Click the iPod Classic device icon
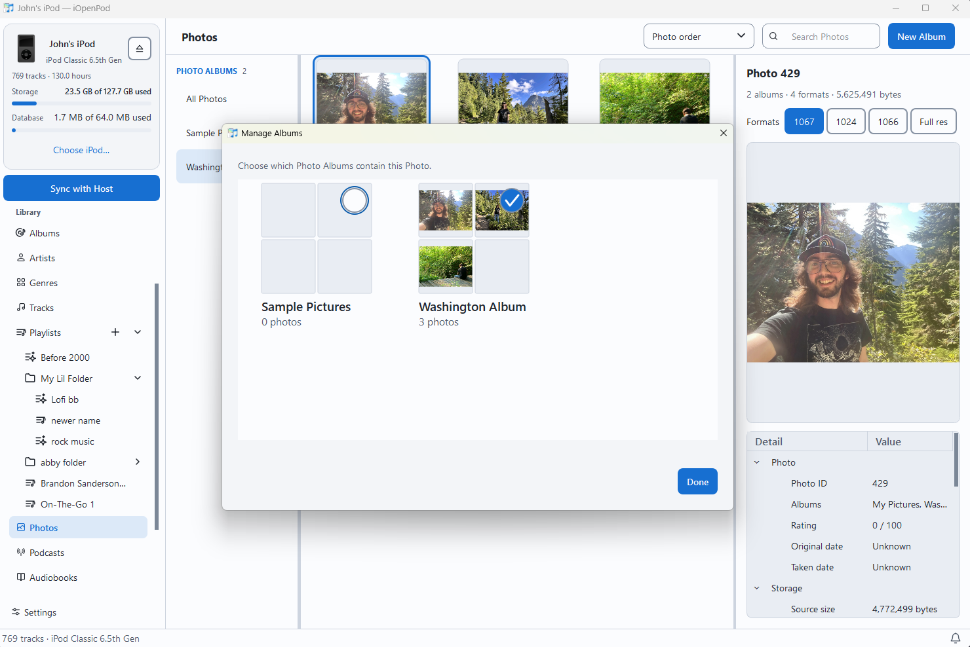970x647 pixels. tap(26, 48)
